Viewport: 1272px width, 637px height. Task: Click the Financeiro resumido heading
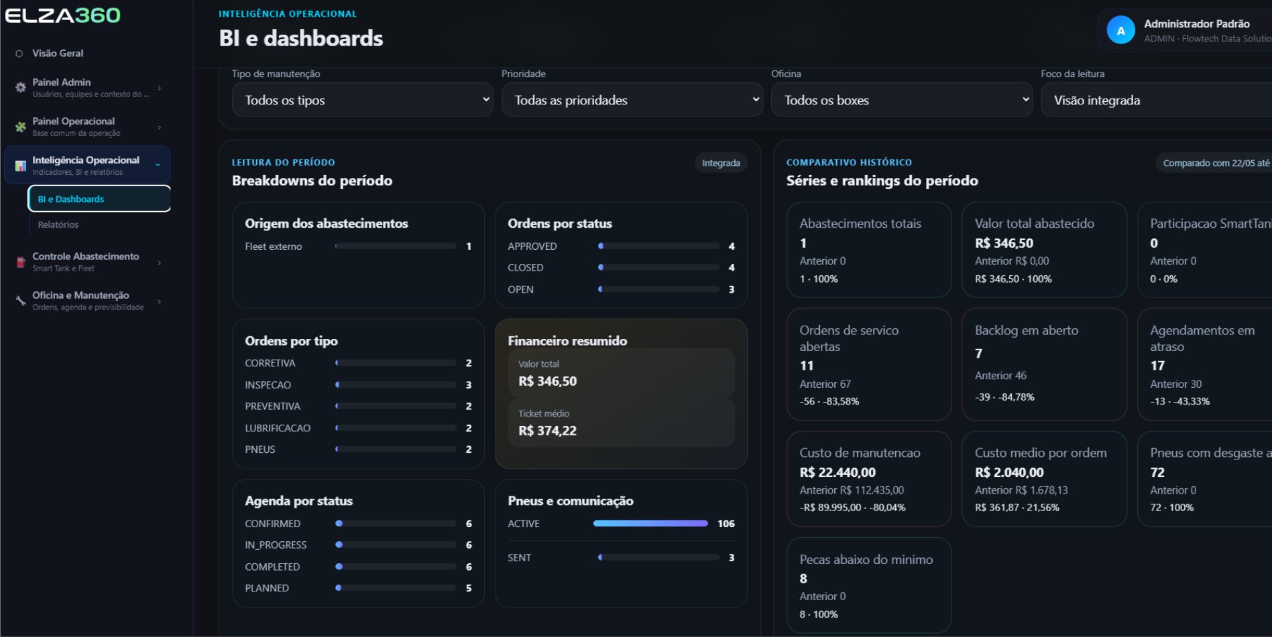pyautogui.click(x=567, y=341)
